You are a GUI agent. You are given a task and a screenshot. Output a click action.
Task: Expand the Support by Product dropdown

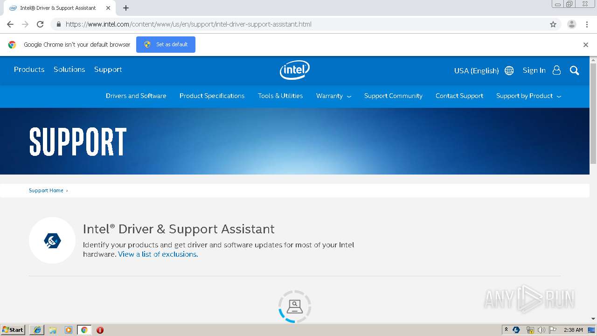coord(528,96)
